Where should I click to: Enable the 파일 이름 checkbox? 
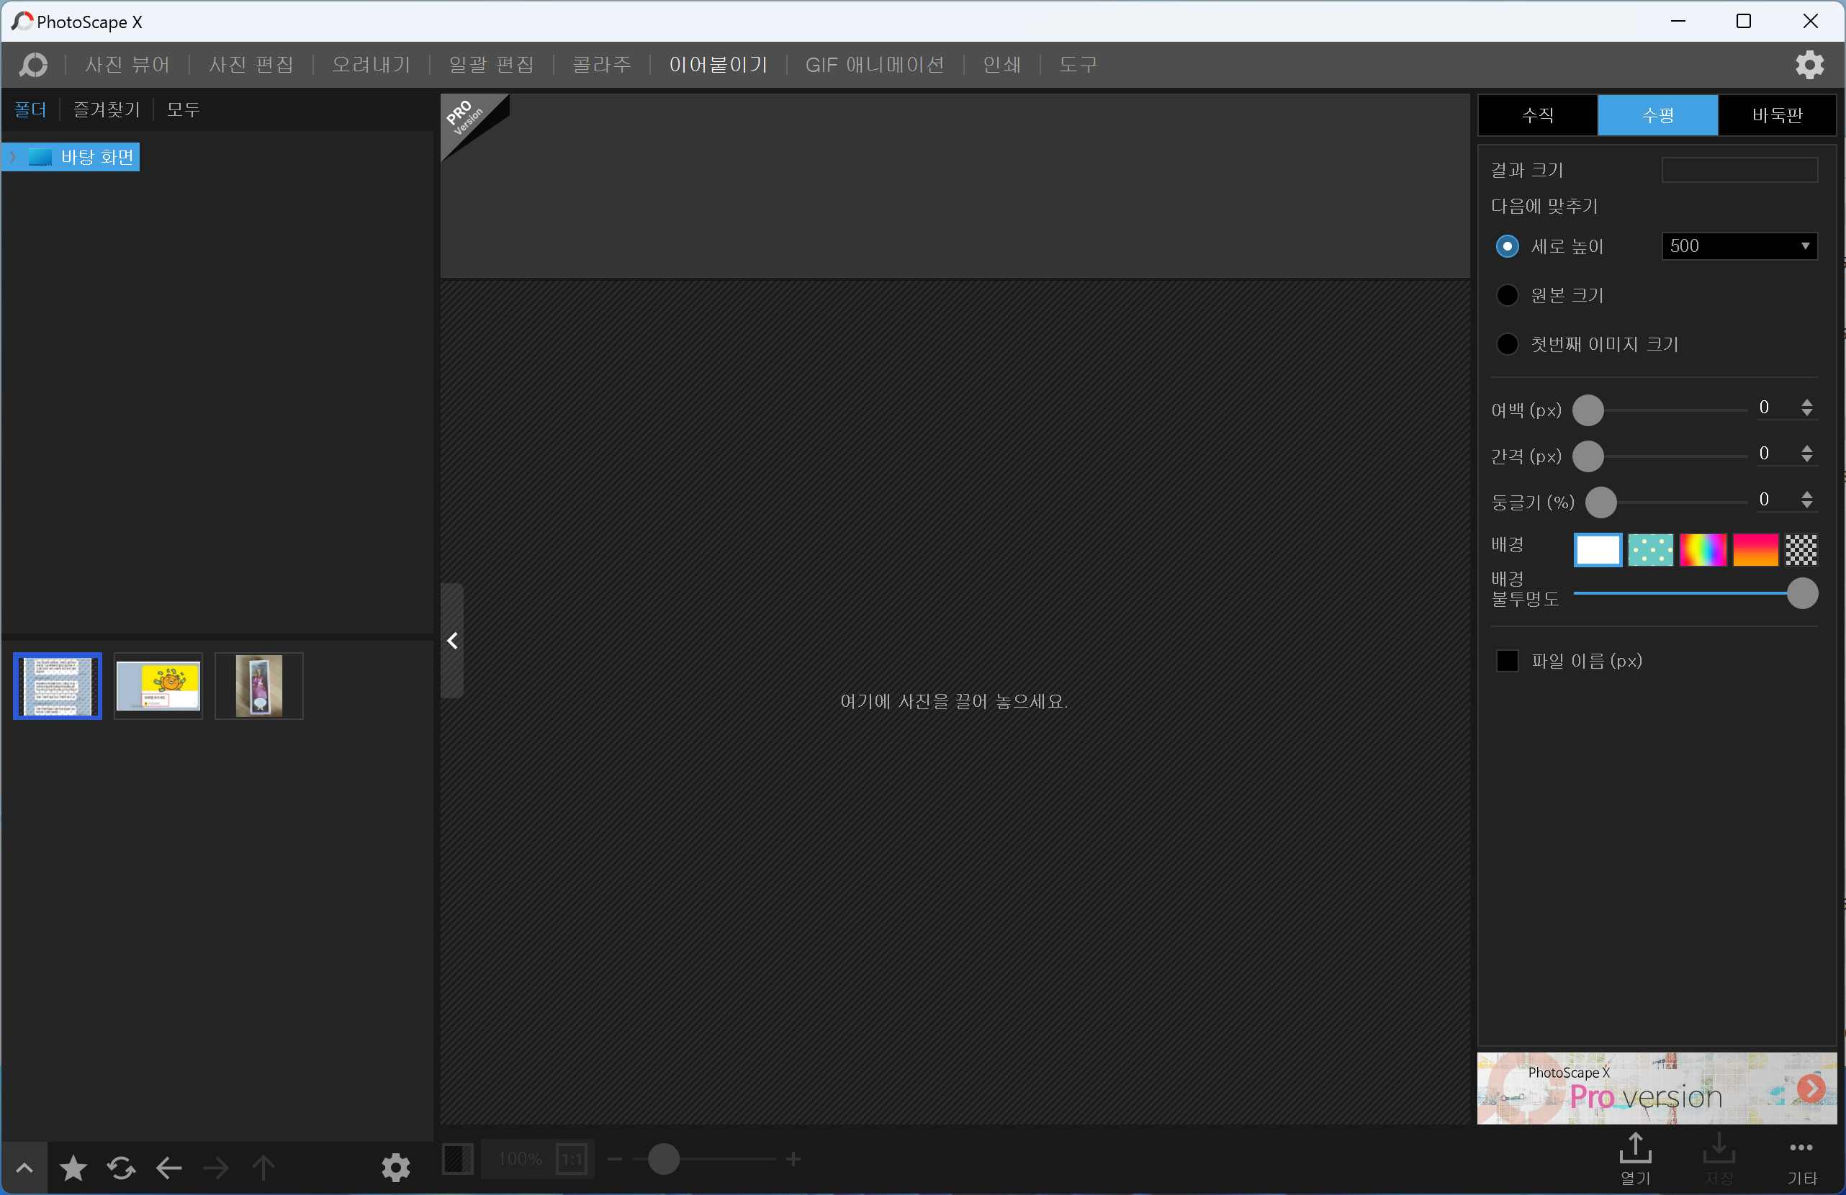tap(1507, 661)
